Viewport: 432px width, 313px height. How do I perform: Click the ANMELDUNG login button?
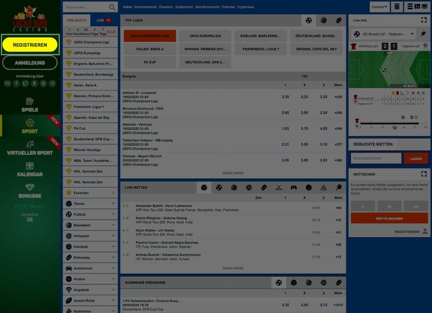point(30,63)
